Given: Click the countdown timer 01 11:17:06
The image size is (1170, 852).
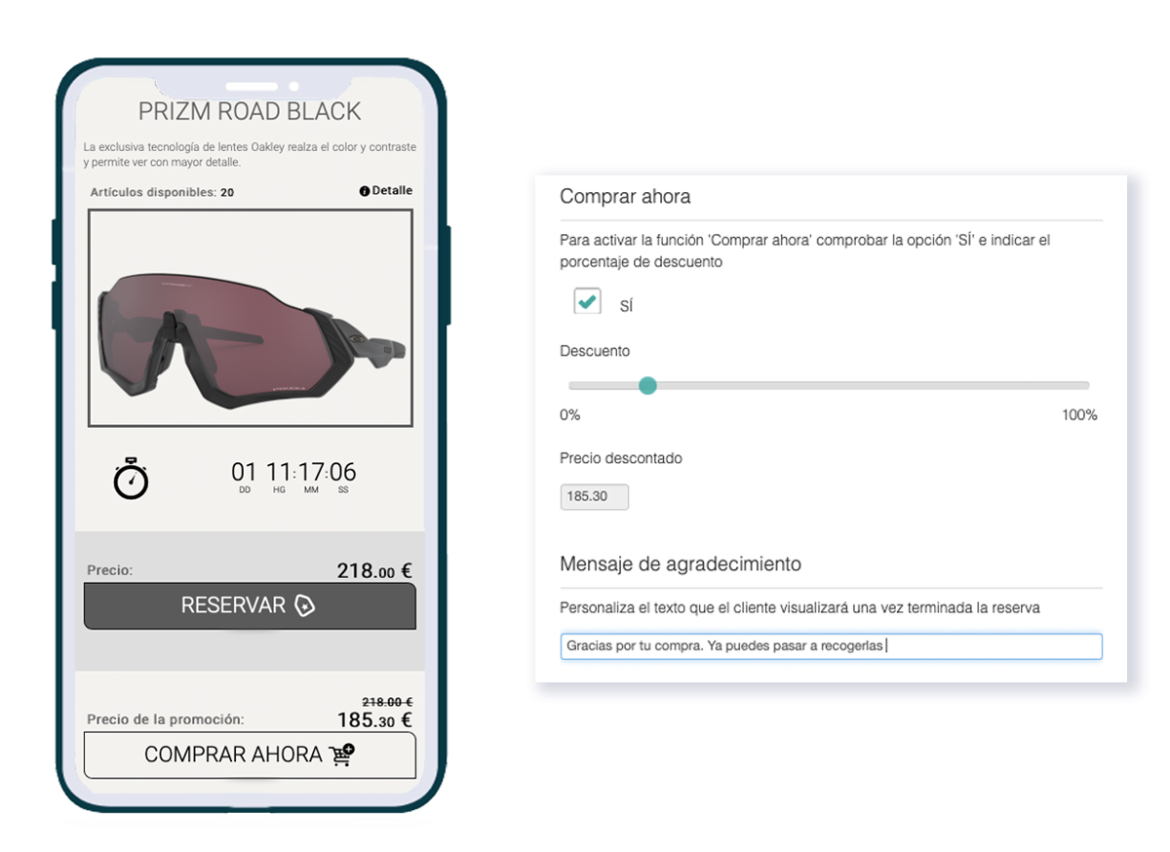Looking at the screenshot, I should coord(293,473).
